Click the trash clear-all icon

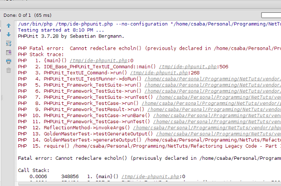pos(8,70)
